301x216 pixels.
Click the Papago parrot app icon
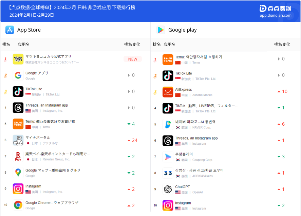[168, 124]
